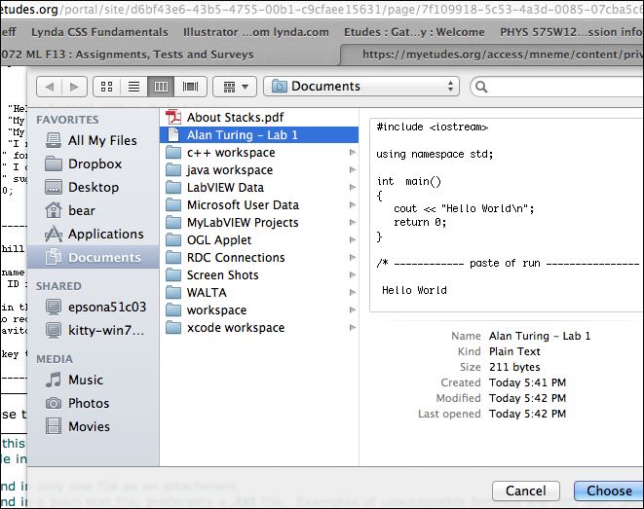Expand c++ workspace via its arrow
The image size is (644, 509).
(x=353, y=153)
